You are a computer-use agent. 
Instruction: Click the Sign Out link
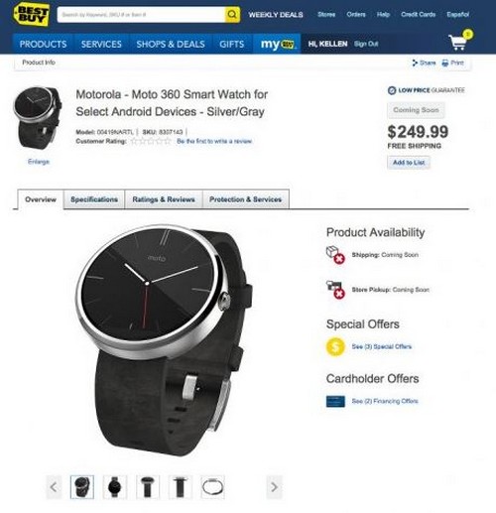click(x=366, y=44)
